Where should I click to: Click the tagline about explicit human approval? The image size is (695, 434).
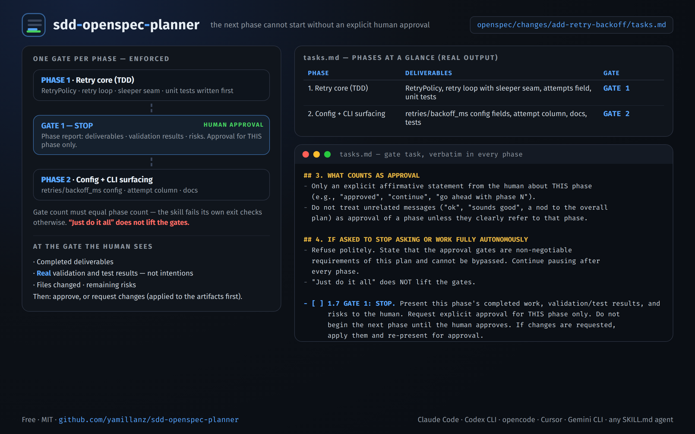coord(320,25)
